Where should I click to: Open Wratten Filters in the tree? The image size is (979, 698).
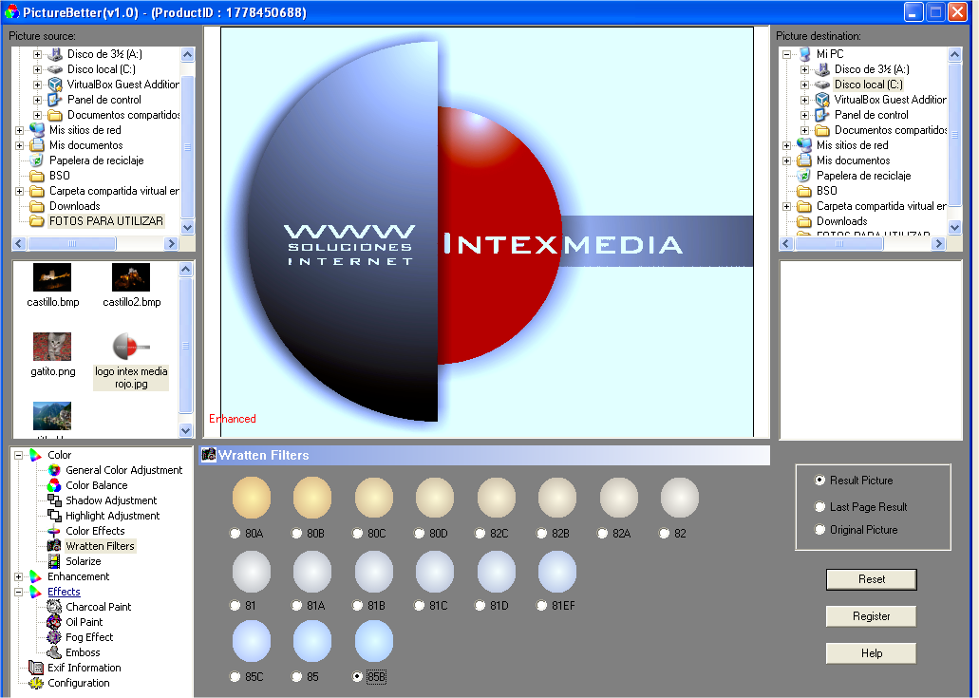(x=100, y=546)
